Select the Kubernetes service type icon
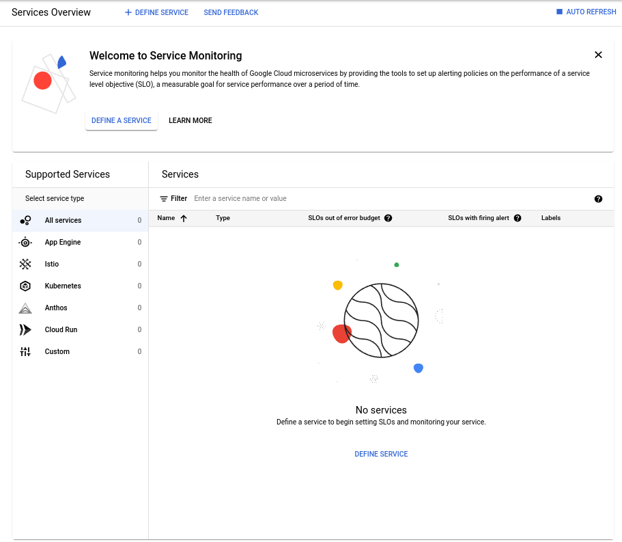The width and height of the screenshot is (622, 542). coord(25,286)
